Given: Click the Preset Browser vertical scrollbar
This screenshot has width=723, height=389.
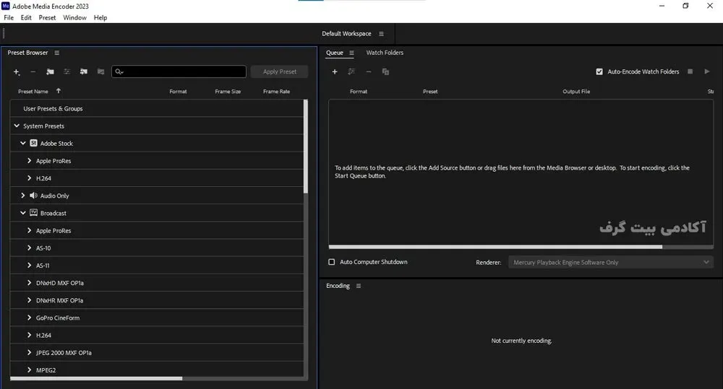Looking at the screenshot, I should pos(306,147).
